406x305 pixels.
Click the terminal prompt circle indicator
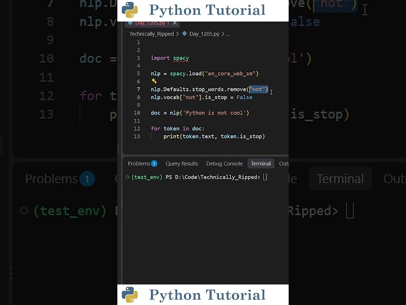pyautogui.click(x=128, y=177)
